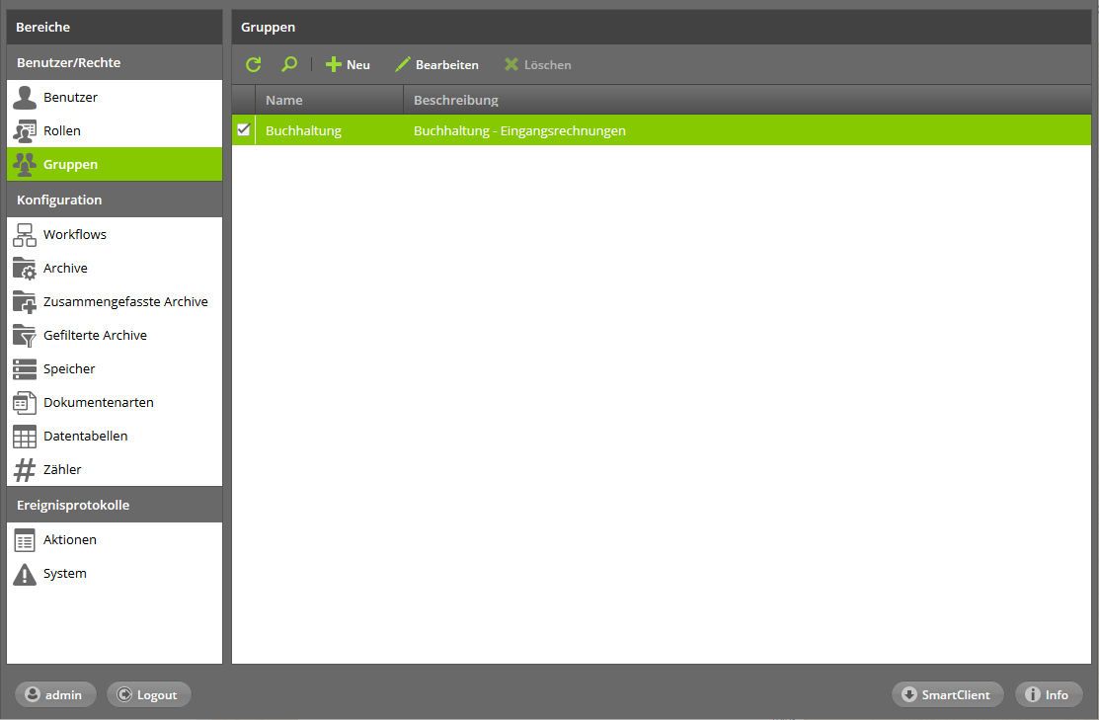Open the Rollen section
The height and width of the screenshot is (720, 1099).
pos(115,130)
